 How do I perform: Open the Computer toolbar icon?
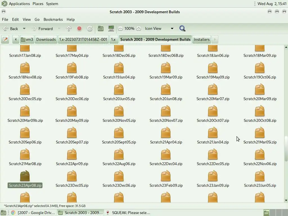111,28
